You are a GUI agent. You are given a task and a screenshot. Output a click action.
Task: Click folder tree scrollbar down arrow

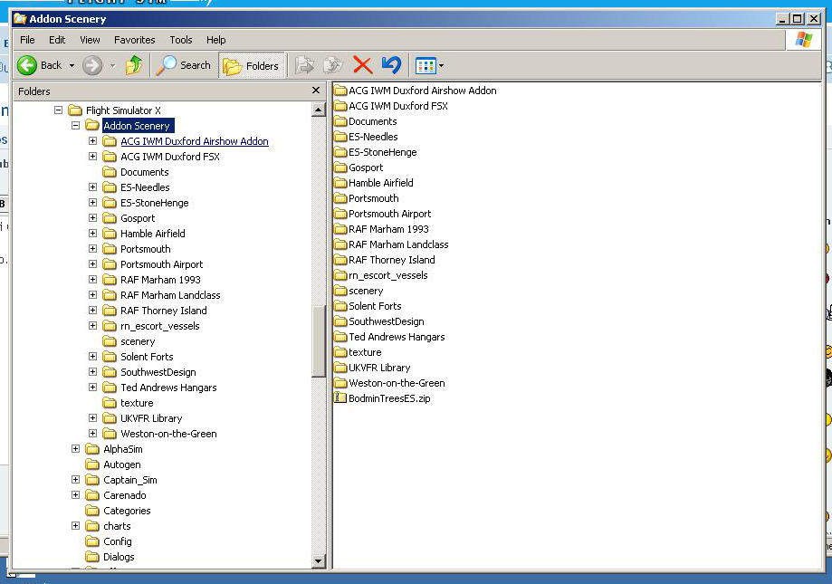(319, 560)
